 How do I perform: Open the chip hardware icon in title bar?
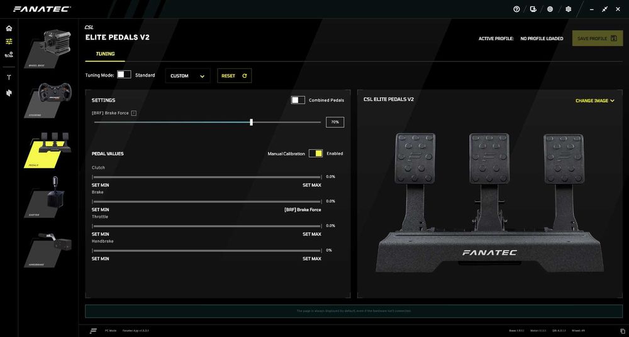[550, 9]
